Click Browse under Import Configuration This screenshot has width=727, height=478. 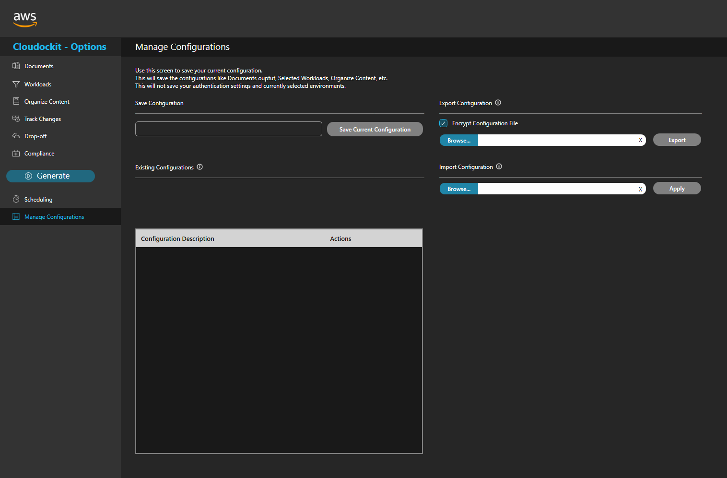[x=459, y=189]
